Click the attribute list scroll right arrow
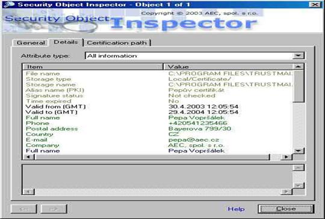 pyautogui.click(x=286, y=157)
